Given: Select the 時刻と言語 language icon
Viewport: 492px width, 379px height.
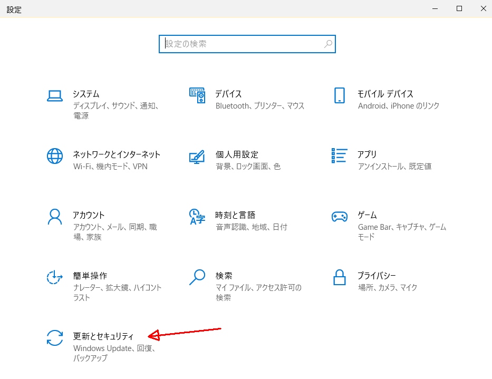Looking at the screenshot, I should 197,216.
